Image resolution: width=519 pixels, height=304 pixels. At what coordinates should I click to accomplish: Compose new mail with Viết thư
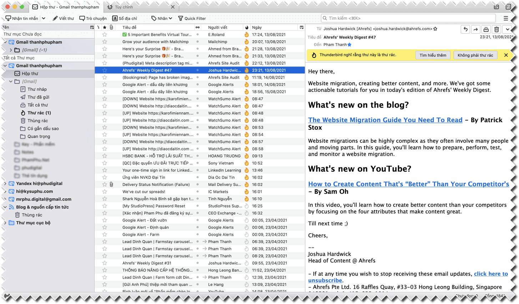(63, 18)
